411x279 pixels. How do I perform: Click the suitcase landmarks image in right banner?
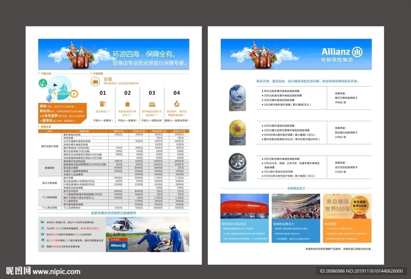[263, 55]
